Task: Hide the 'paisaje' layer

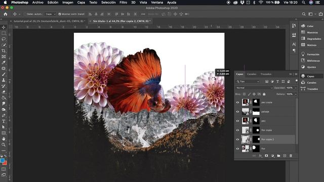Action: tap(237, 112)
